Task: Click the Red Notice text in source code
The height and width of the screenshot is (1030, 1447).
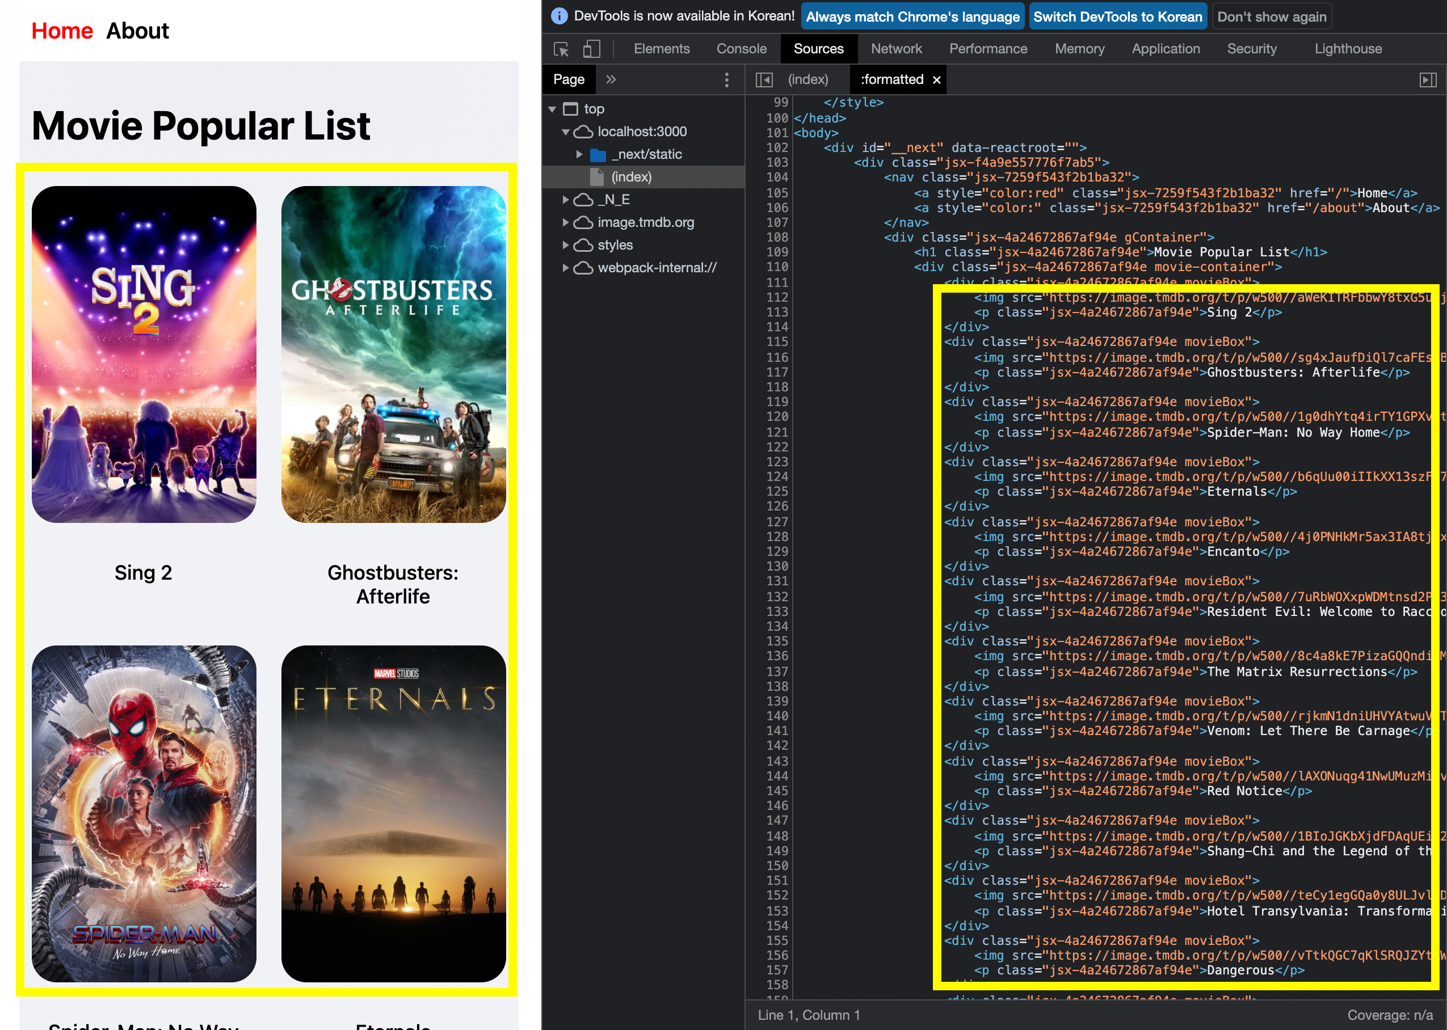Action: (x=1244, y=791)
